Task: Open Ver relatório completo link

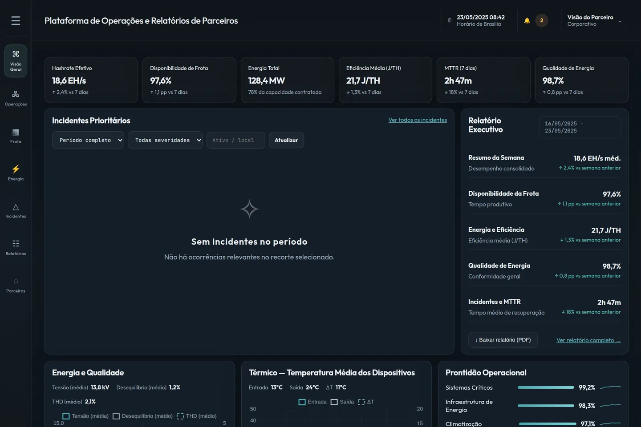Action: pos(588,340)
